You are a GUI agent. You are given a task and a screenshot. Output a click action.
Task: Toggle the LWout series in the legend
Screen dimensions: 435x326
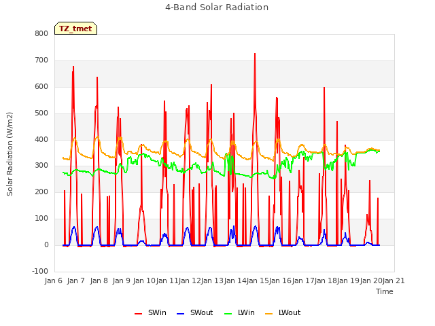pos(283,312)
